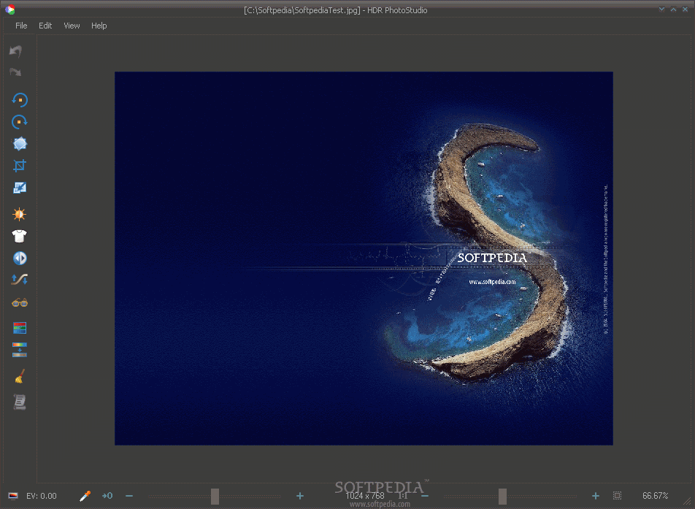Rotate image counterclockwise
This screenshot has width=695, height=509.
click(x=20, y=100)
